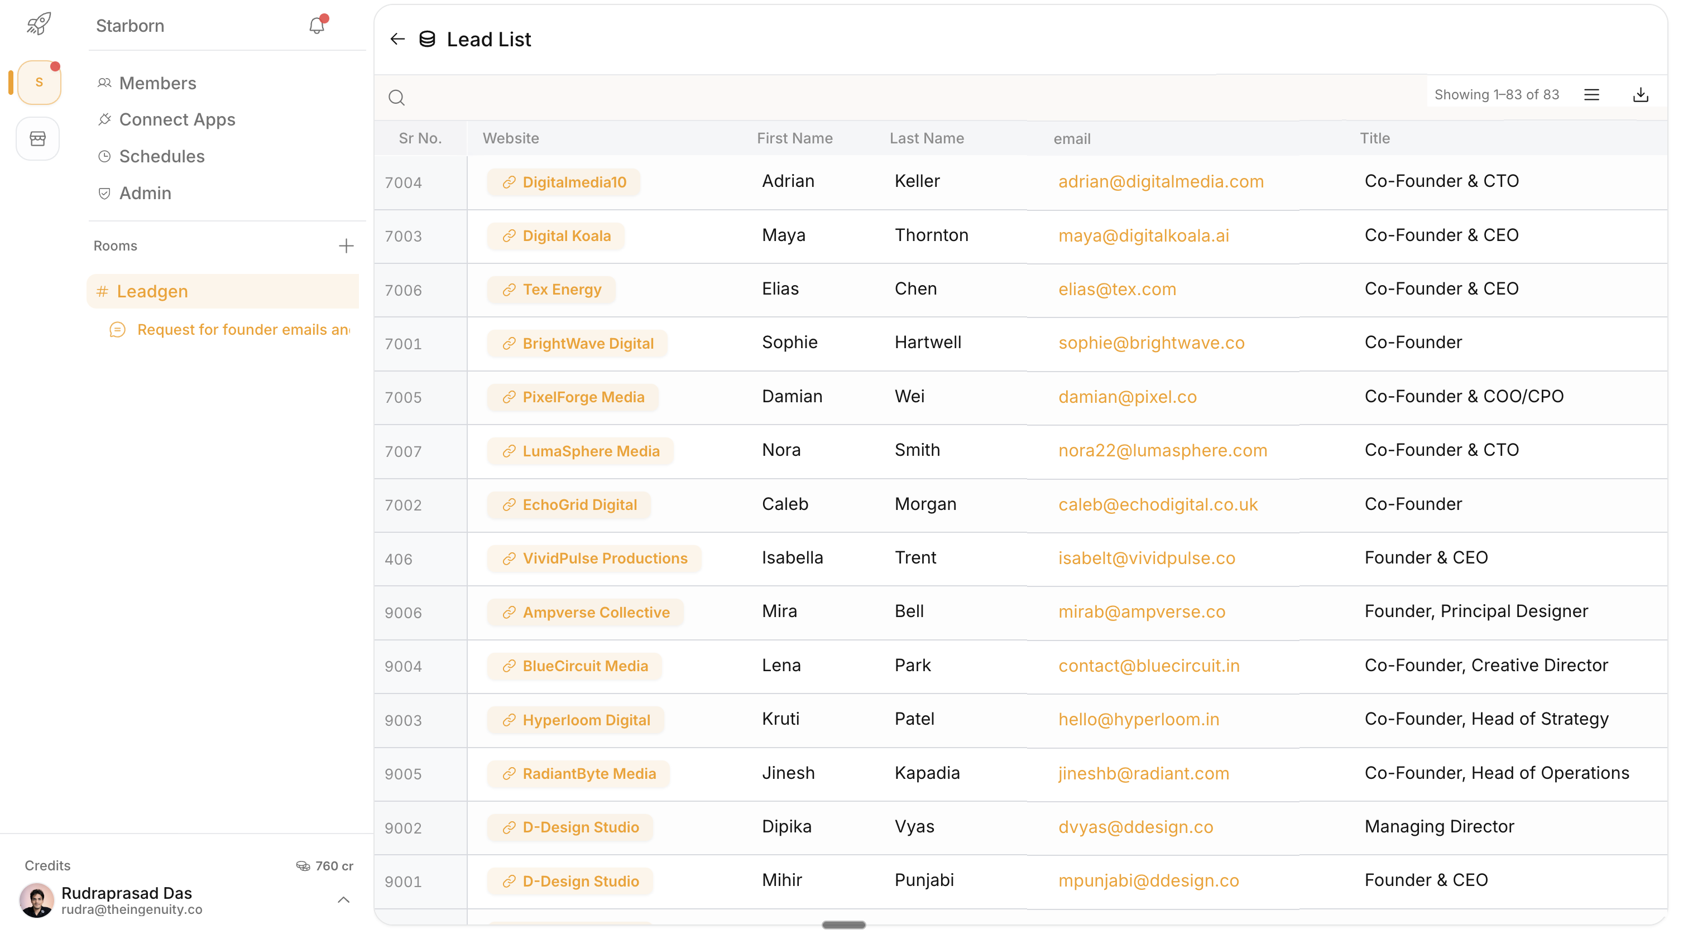Select the Leadgen room in the sidebar
Viewport: 1688px width, 944px height.
[x=152, y=291]
